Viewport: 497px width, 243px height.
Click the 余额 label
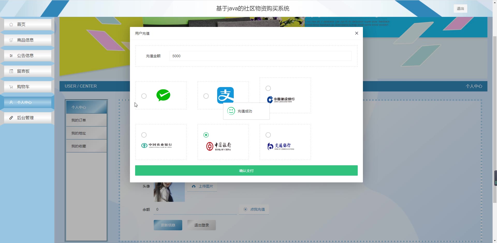tap(146, 210)
